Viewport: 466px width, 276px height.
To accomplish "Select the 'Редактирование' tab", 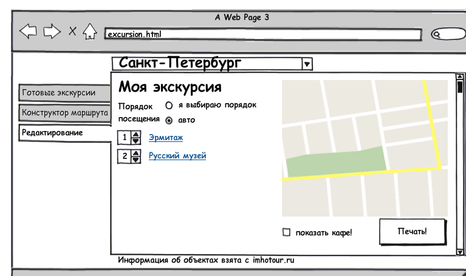I will coord(64,132).
